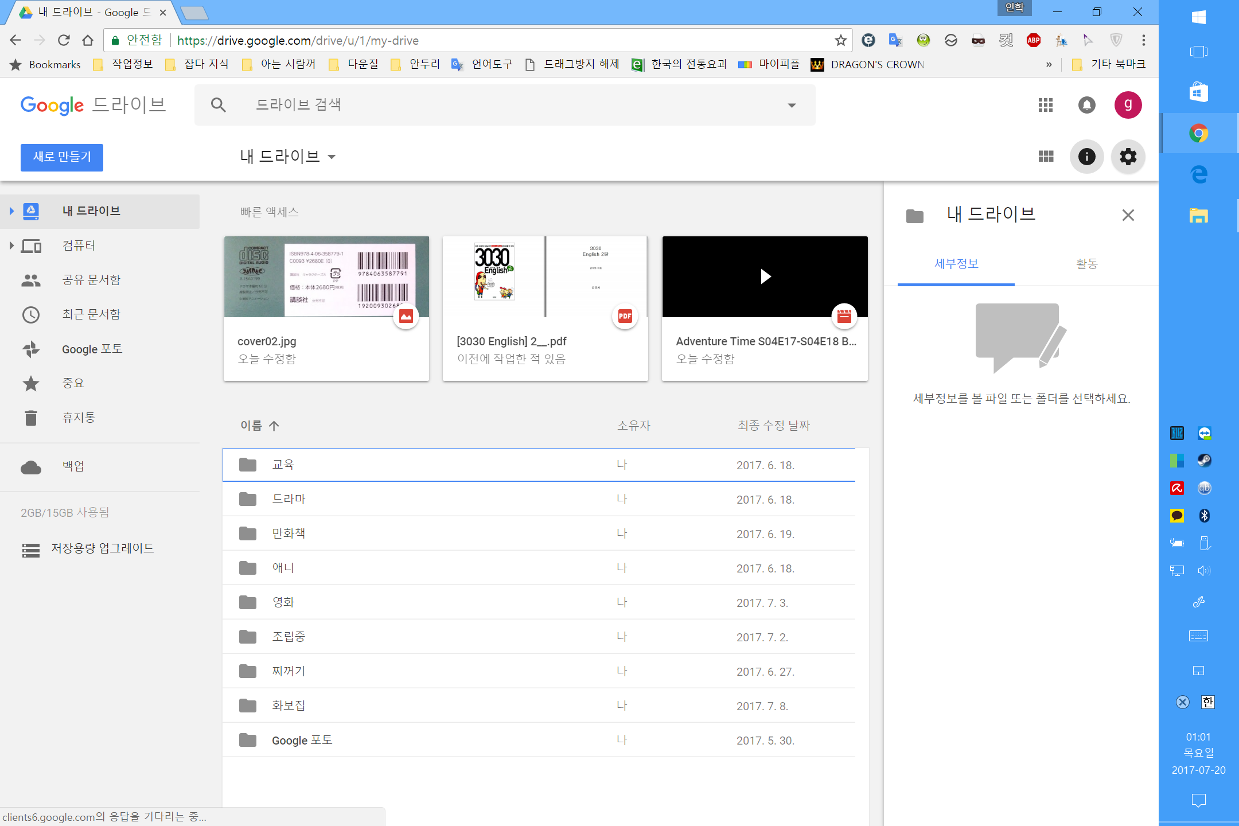Click the AdBlock Plus extension icon

1034,40
